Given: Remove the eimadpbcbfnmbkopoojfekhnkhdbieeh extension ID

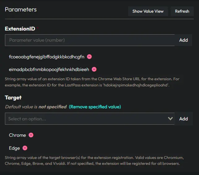Looking at the screenshot, I should [94, 69].
